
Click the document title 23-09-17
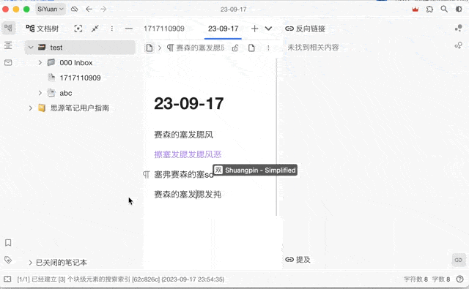tap(189, 104)
